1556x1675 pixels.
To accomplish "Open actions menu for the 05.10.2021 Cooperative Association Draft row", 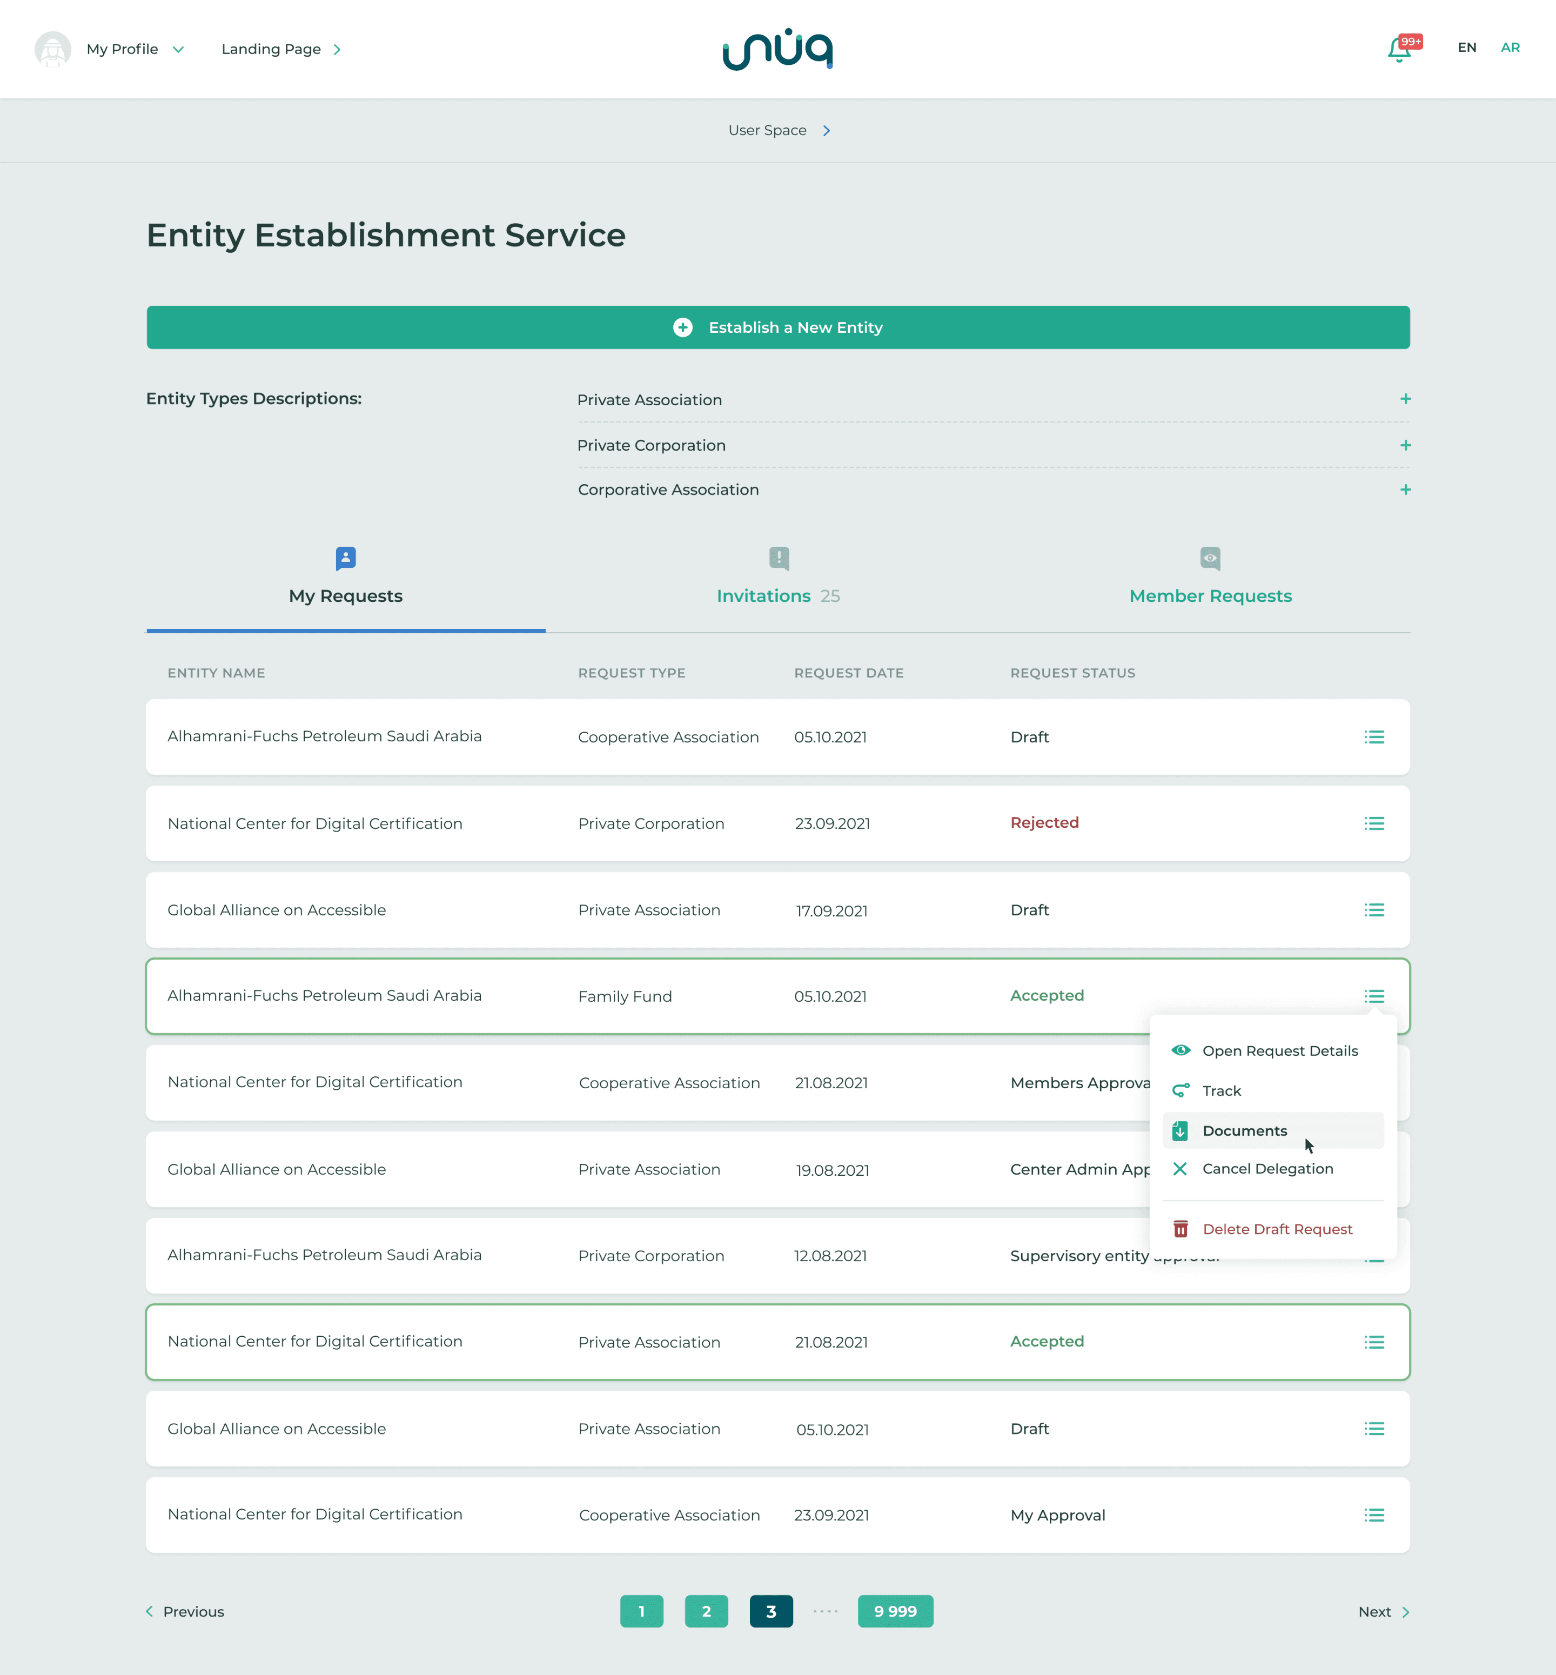I will point(1374,737).
